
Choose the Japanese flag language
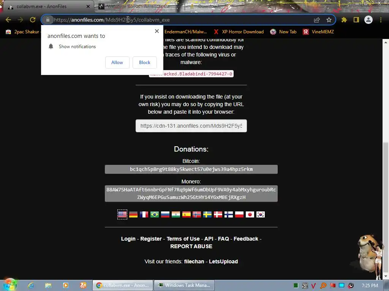coord(250,214)
